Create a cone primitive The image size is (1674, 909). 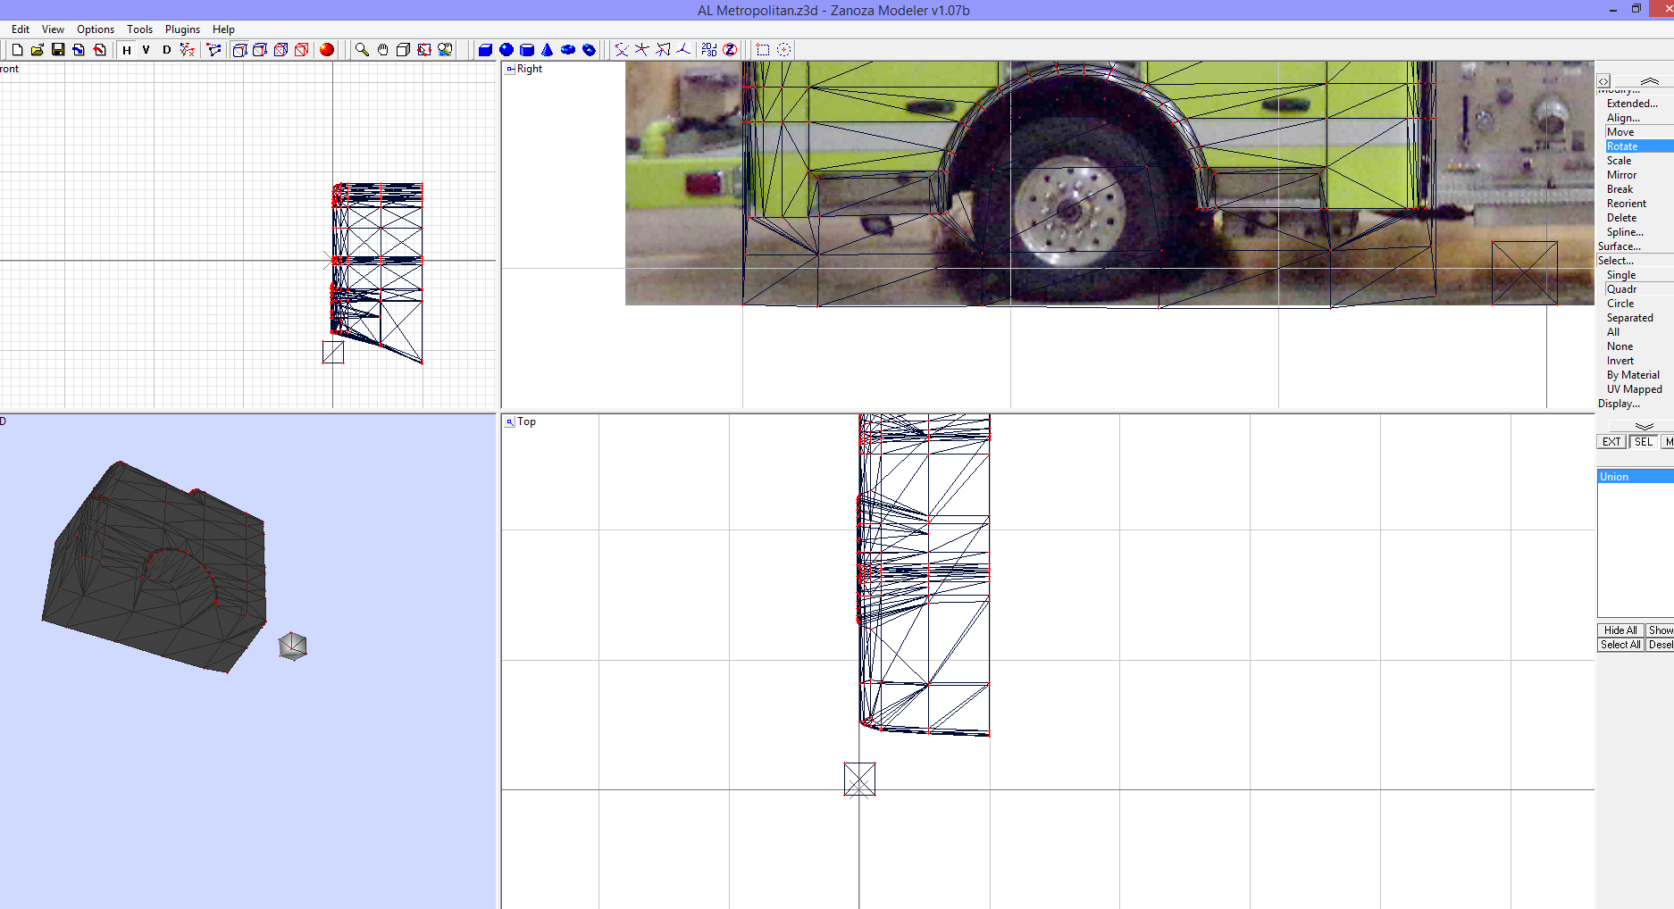(546, 50)
